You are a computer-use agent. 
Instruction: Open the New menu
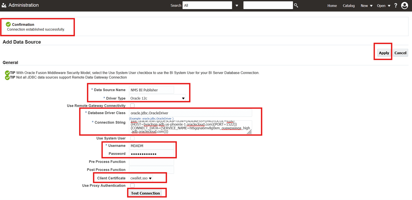(366, 6)
